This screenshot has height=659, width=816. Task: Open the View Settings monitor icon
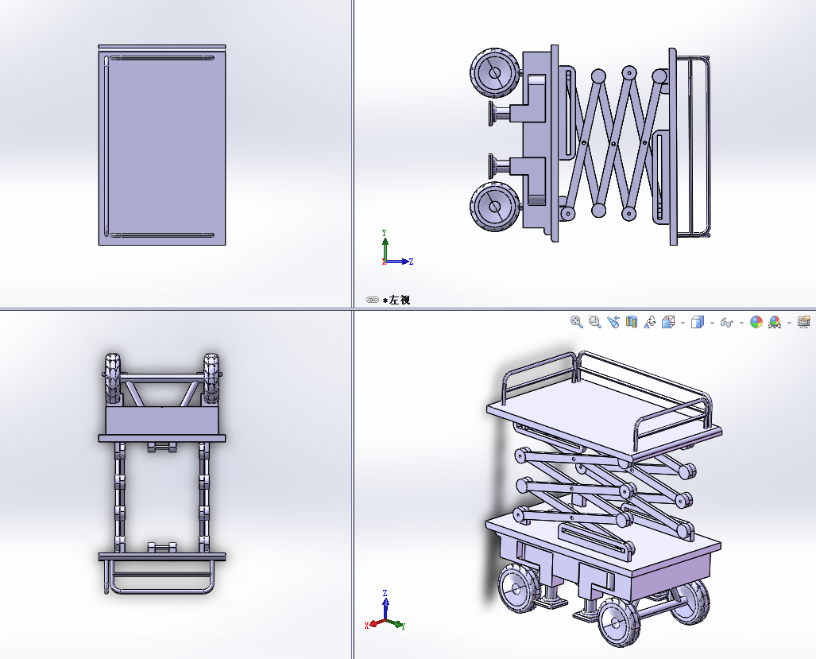click(804, 322)
